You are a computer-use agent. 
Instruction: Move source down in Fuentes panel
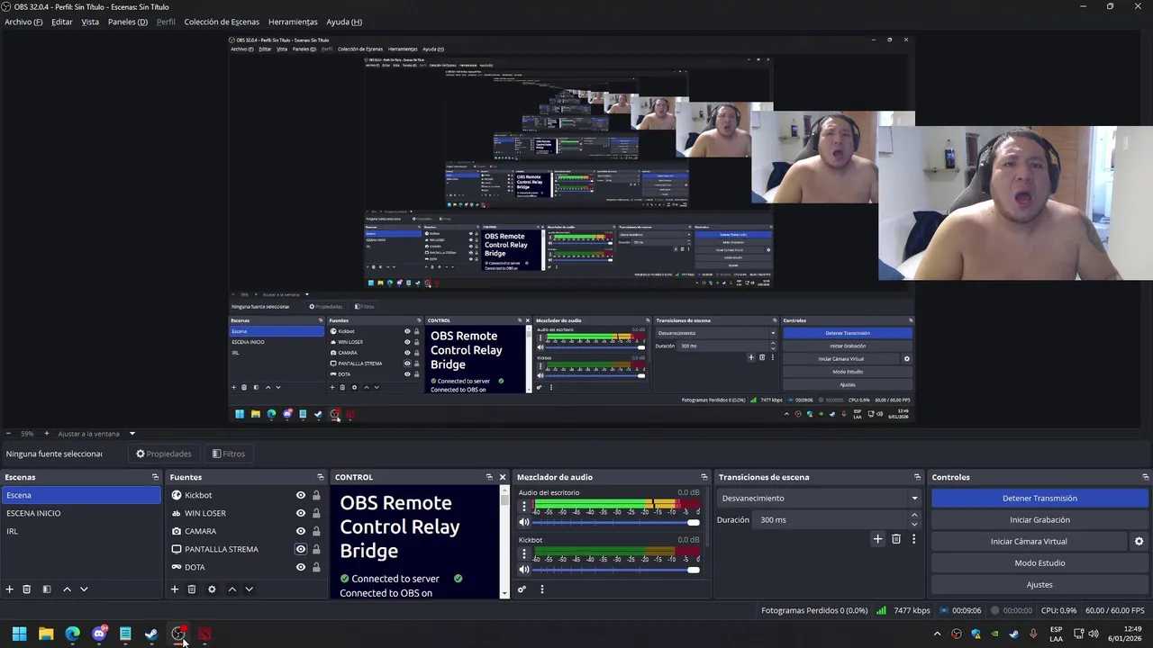(x=249, y=589)
